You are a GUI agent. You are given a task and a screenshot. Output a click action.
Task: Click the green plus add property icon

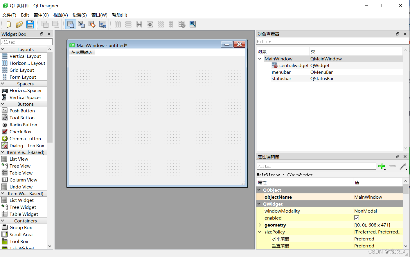382,166
